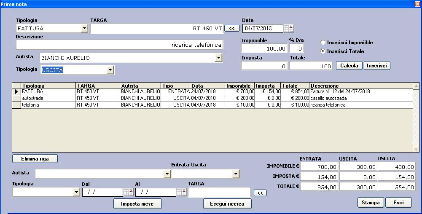The image size is (422, 214).
Task: Click the Calcola button
Action: coord(349,66)
